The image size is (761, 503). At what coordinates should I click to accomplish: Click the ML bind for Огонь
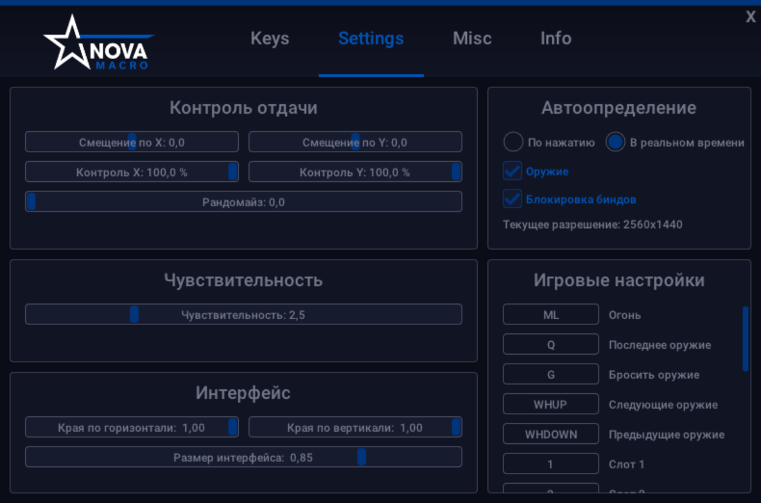pos(550,314)
